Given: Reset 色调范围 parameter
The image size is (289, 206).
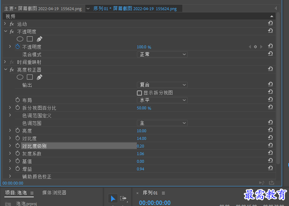Looking at the screenshot, I should 270,122.
